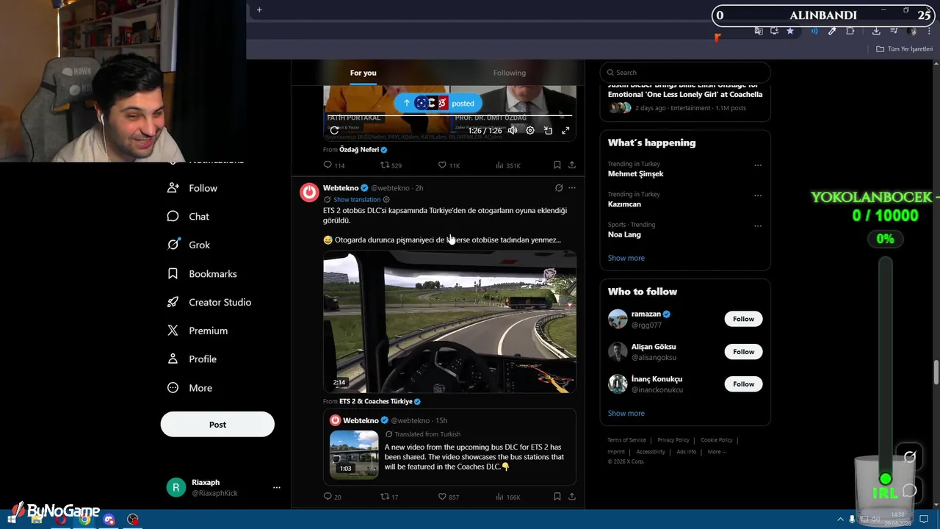940x529 pixels.
Task: Like the Webtekno post with 857 likes
Action: 449,497
